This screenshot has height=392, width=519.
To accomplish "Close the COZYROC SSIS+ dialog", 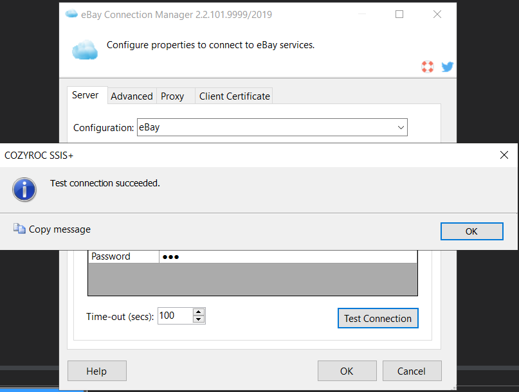I will pos(504,155).
